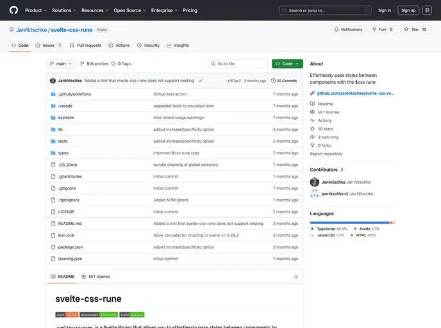Open the Product menu dropdown
The image size is (441, 328).
click(x=35, y=10)
